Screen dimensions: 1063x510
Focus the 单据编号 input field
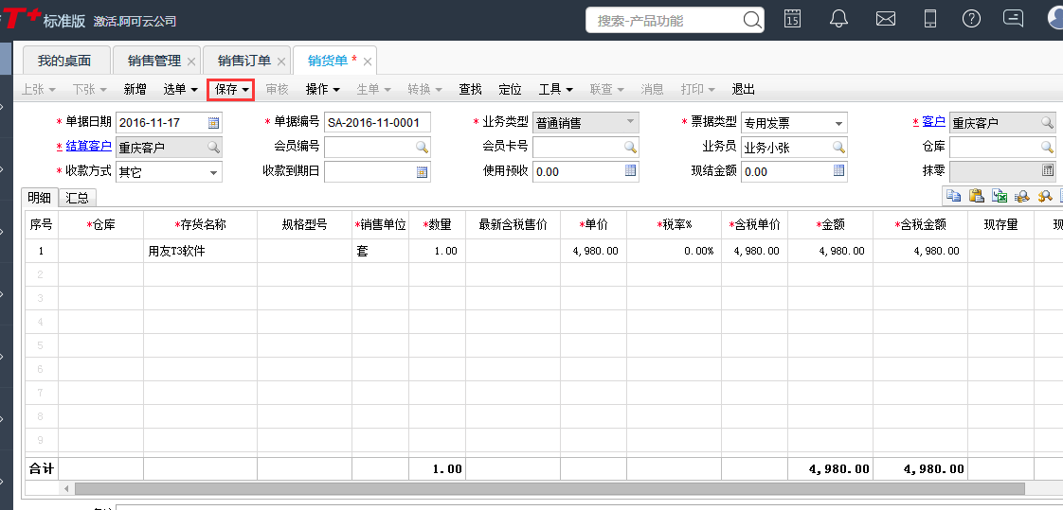[378, 123]
